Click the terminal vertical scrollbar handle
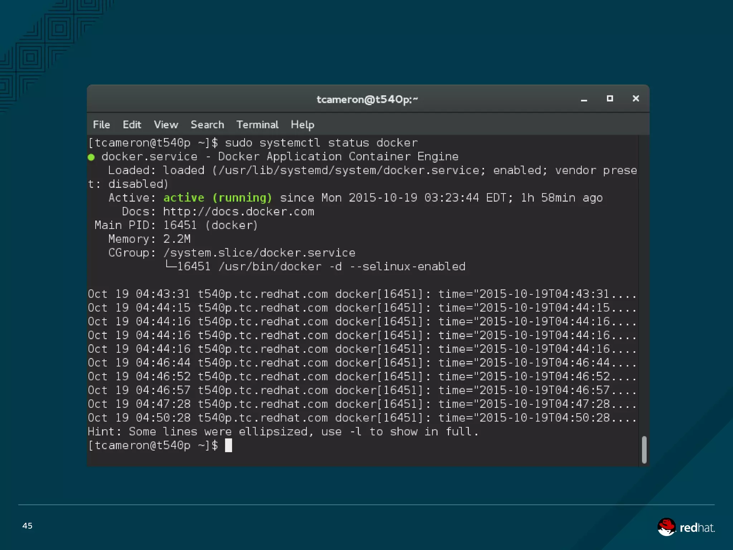Screen dimensions: 733x550 tap(644, 449)
